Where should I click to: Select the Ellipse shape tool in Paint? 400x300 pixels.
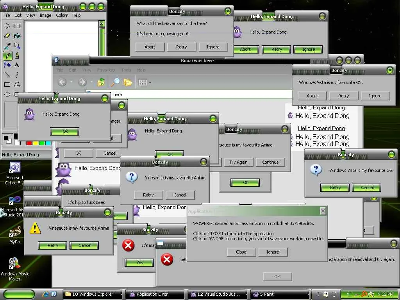7,95
